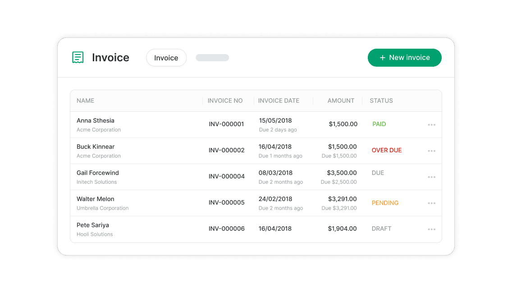Open more options for Anna Sthesia row
The width and height of the screenshot is (512, 292).
431,125
